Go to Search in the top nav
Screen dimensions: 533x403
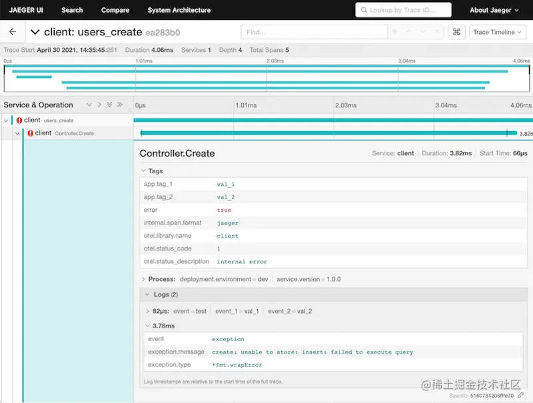pyautogui.click(x=72, y=10)
